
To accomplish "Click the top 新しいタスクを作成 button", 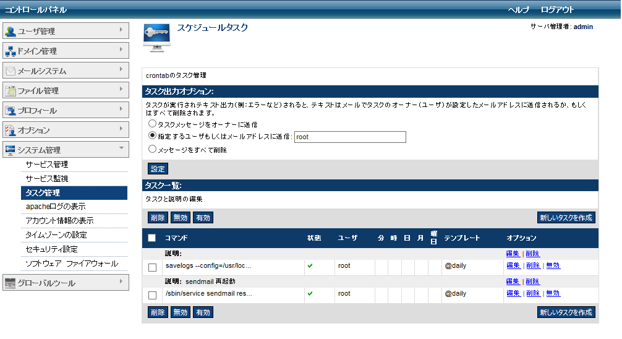I will coord(566,218).
